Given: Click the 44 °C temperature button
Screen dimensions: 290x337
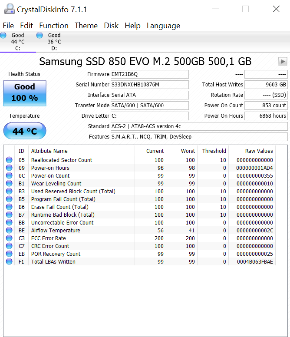Looking at the screenshot, I should point(25,131).
